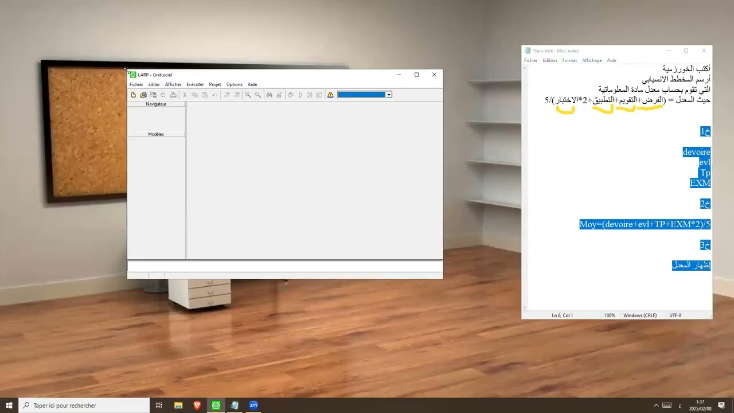Expand hidden system tray icons chevron
The image size is (734, 413).
click(x=656, y=405)
